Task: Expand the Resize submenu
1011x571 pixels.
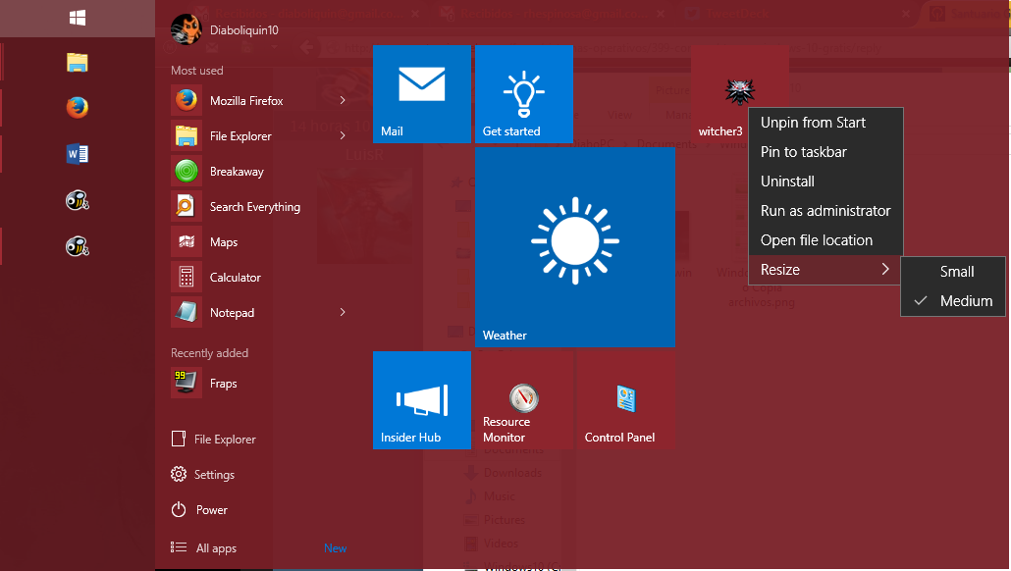Action: click(825, 270)
